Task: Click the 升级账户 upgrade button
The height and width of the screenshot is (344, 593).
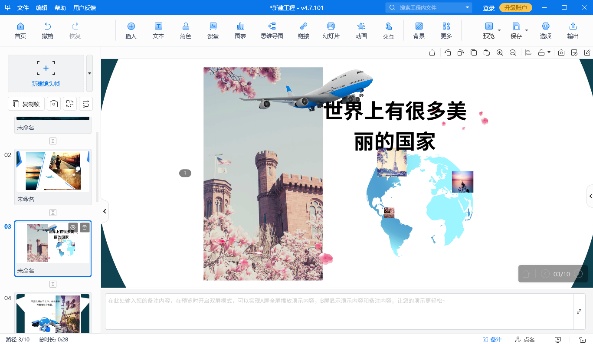Action: tap(515, 8)
